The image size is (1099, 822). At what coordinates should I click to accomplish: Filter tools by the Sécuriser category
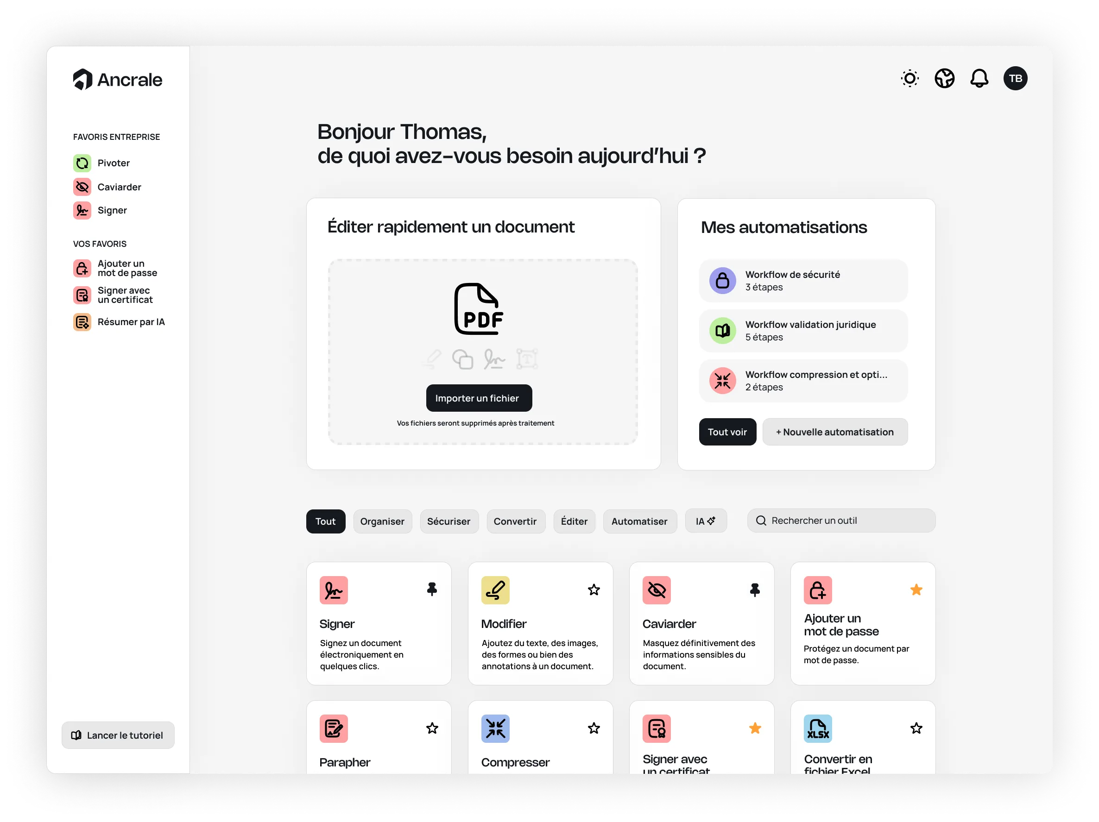(x=448, y=521)
